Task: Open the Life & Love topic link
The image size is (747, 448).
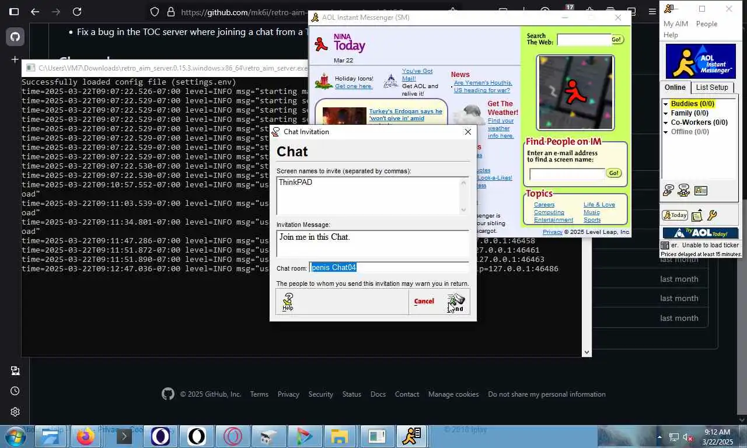Action: click(599, 205)
